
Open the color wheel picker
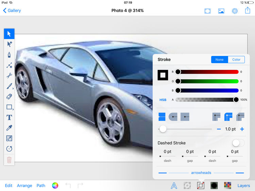tap(55, 186)
